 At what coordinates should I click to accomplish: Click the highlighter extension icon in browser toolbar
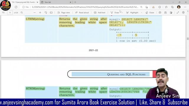pos(153,7)
